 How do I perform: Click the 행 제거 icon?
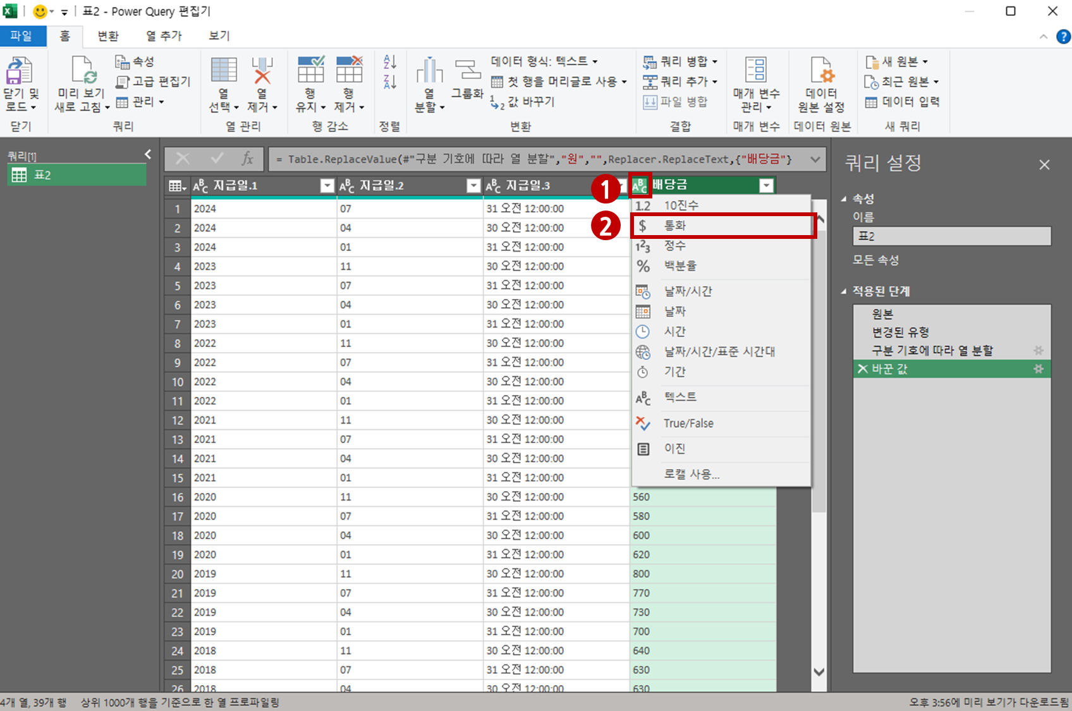pos(349,70)
